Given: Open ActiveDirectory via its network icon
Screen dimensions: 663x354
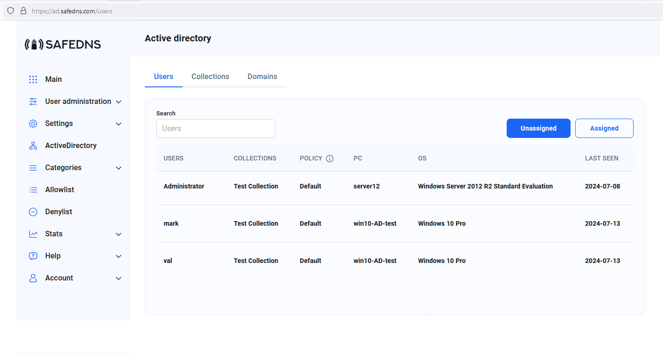Looking at the screenshot, I should [33, 146].
